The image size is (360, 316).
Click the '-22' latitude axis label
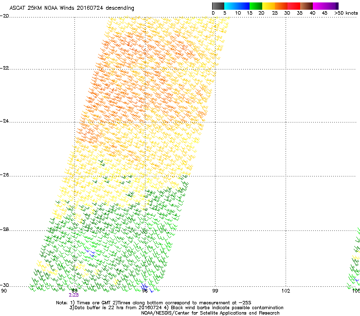[4, 68]
